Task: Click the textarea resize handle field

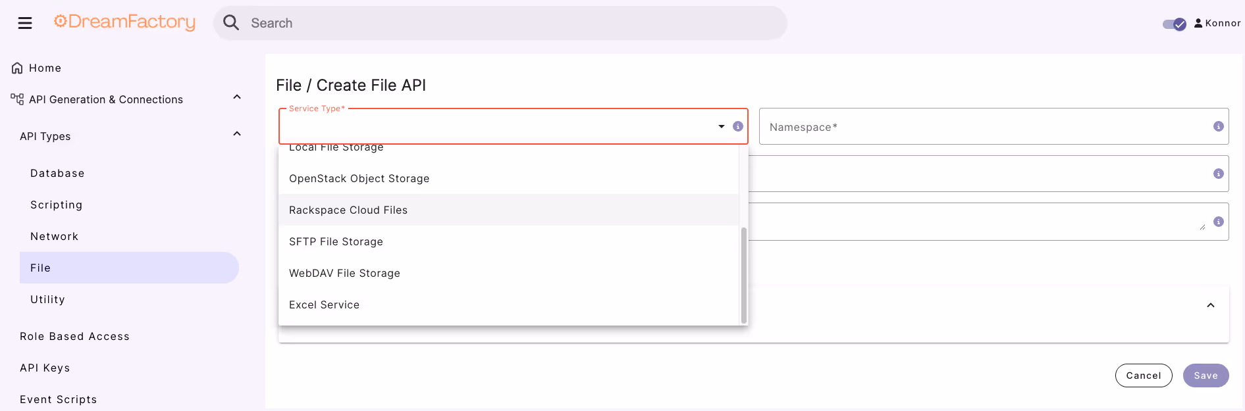Action: point(1202,227)
